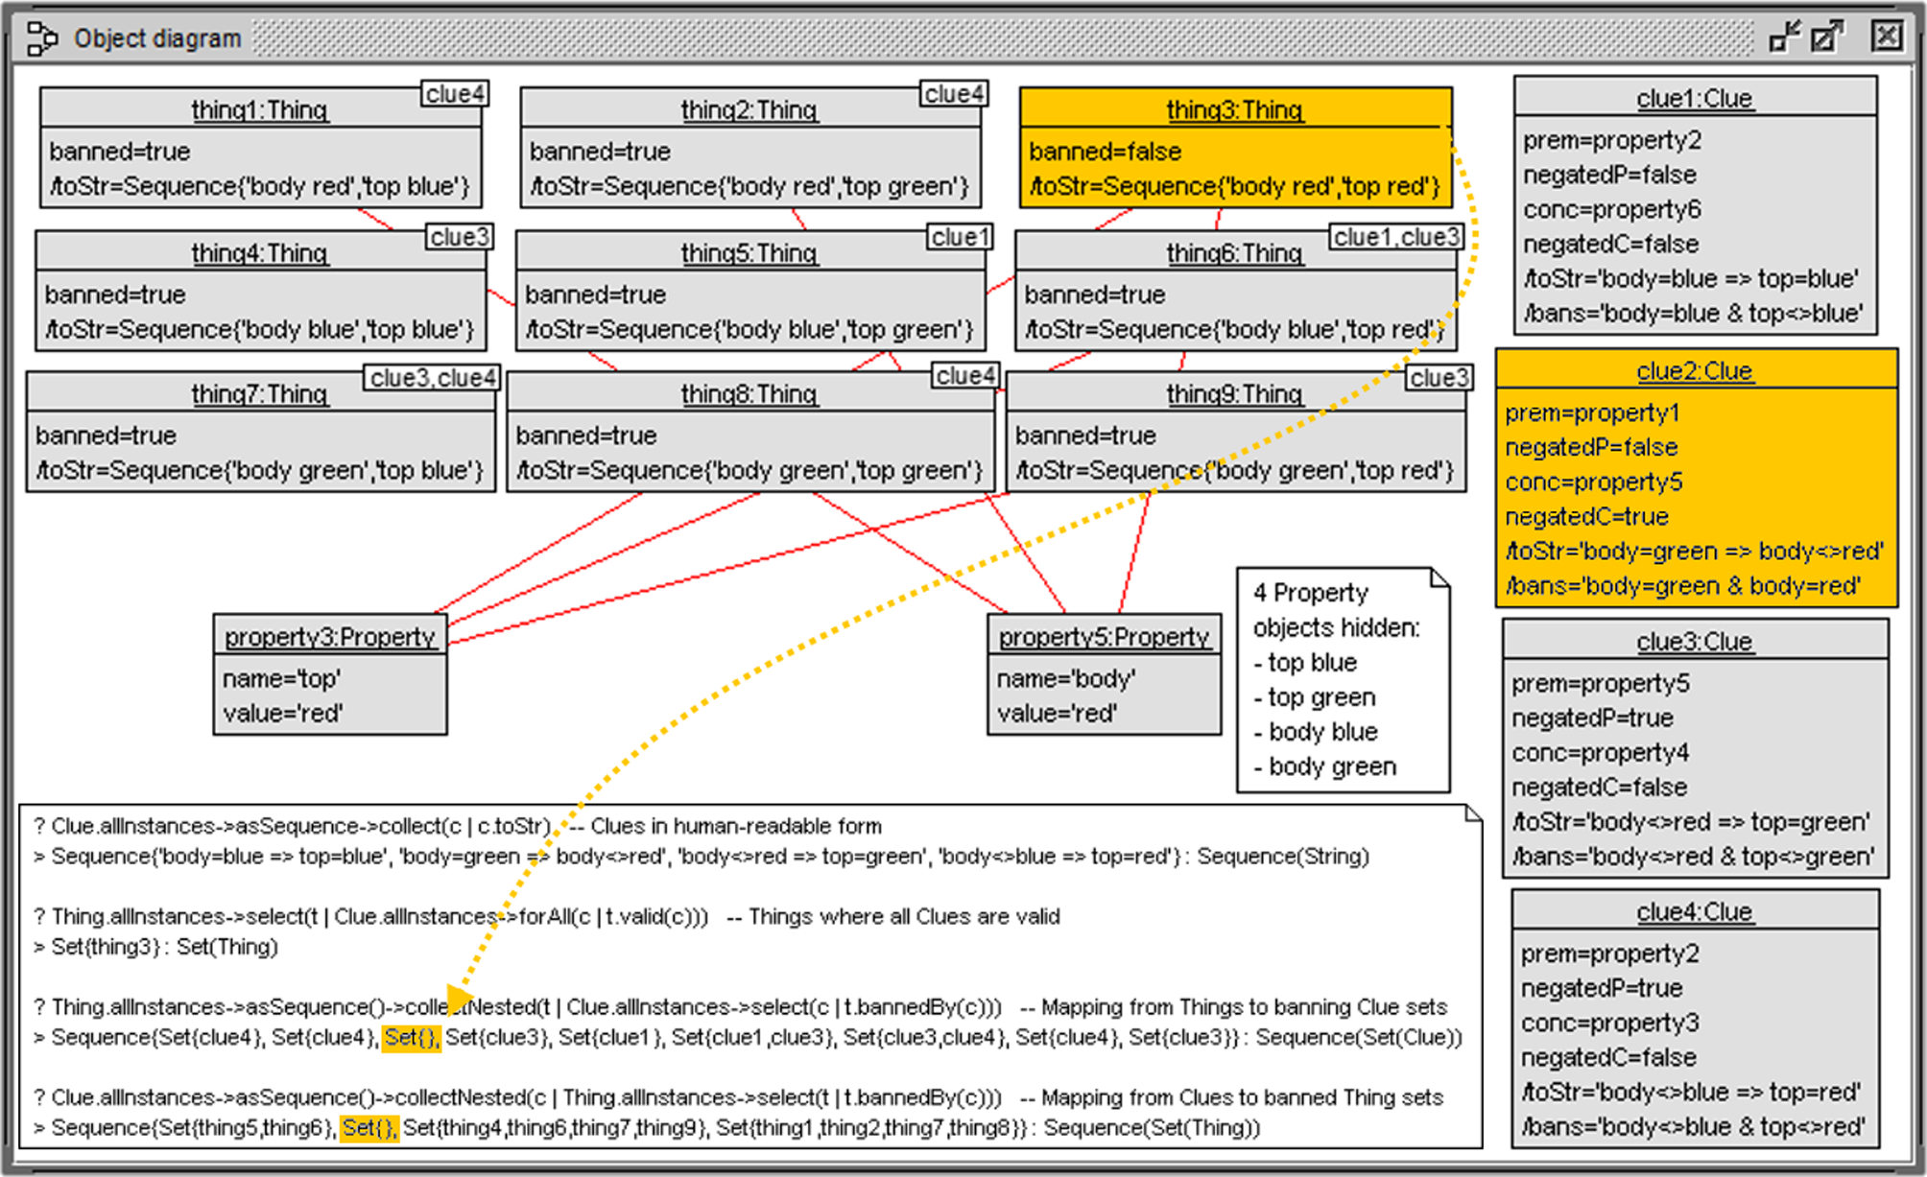Screen dimensions: 1927x1177
Task: Click the clue1,clue3 label on thing6
Action: pyautogui.click(x=1395, y=237)
